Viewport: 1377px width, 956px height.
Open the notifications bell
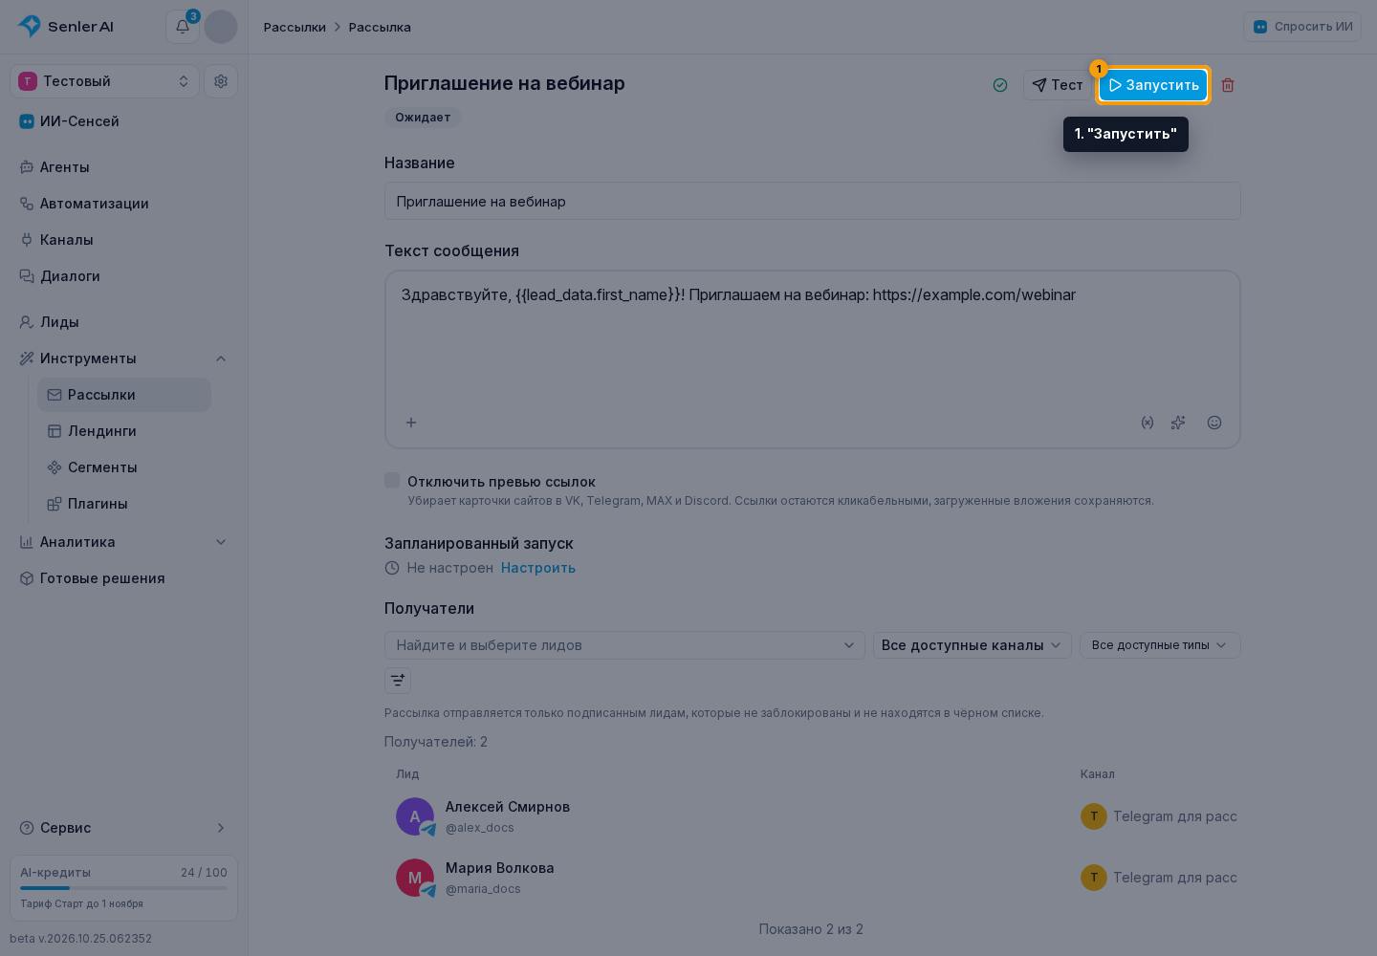tap(183, 27)
